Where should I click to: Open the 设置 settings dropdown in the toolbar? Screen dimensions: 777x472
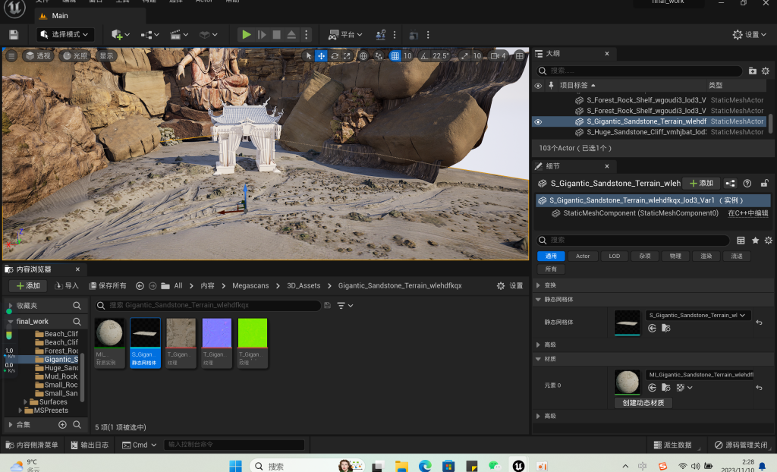(750, 35)
